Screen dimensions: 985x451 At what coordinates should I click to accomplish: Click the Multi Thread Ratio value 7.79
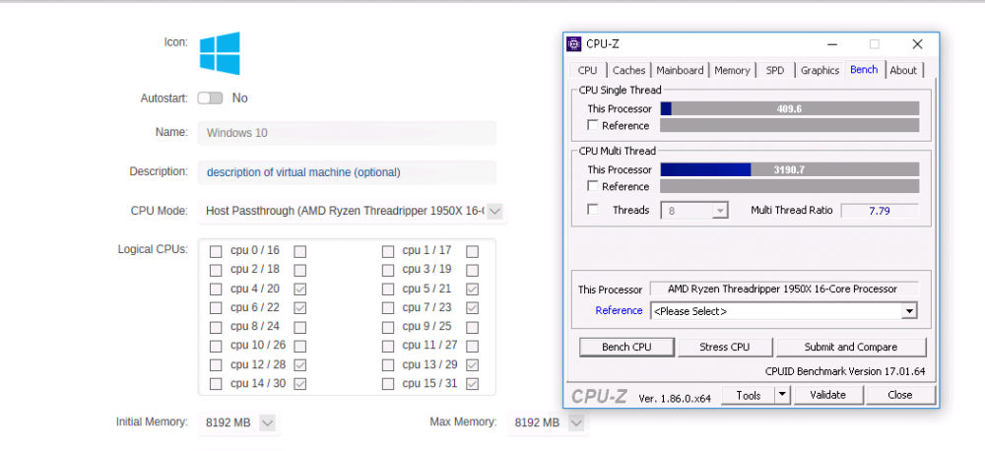pos(880,211)
